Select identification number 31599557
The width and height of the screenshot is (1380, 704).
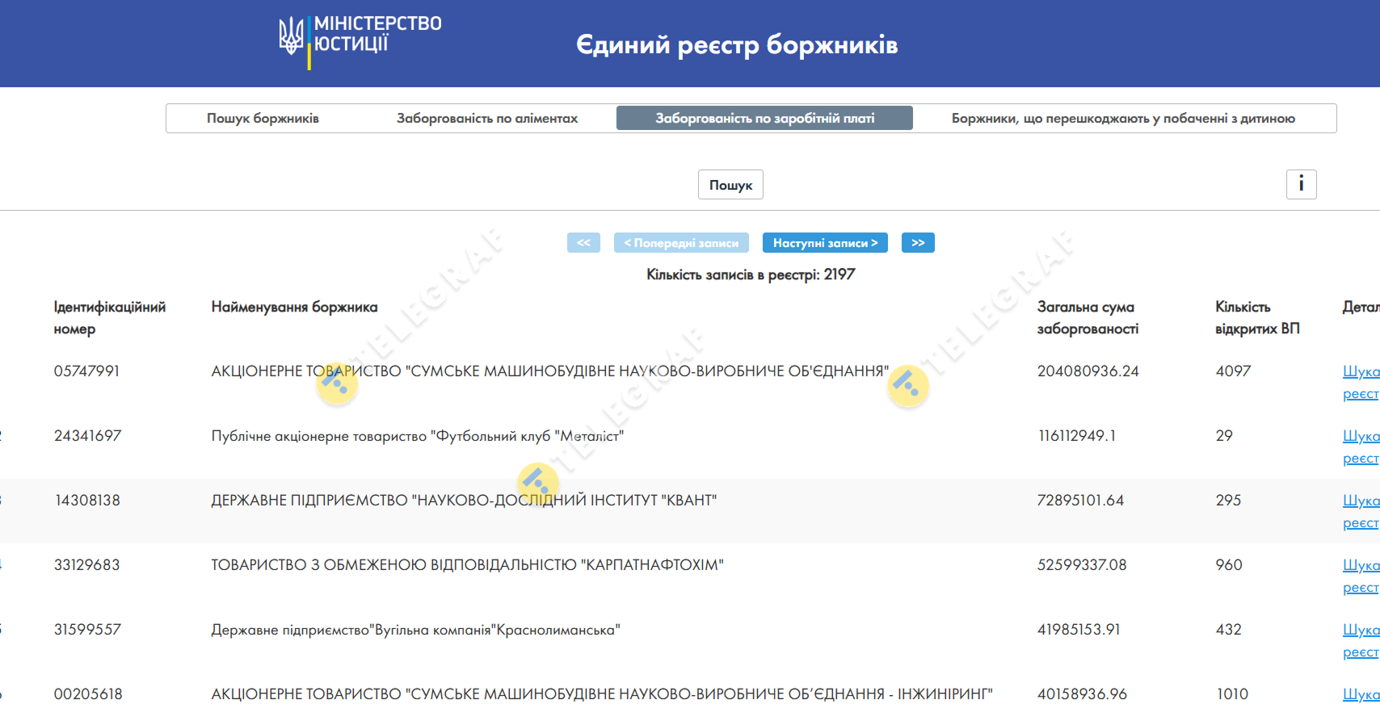(x=87, y=630)
